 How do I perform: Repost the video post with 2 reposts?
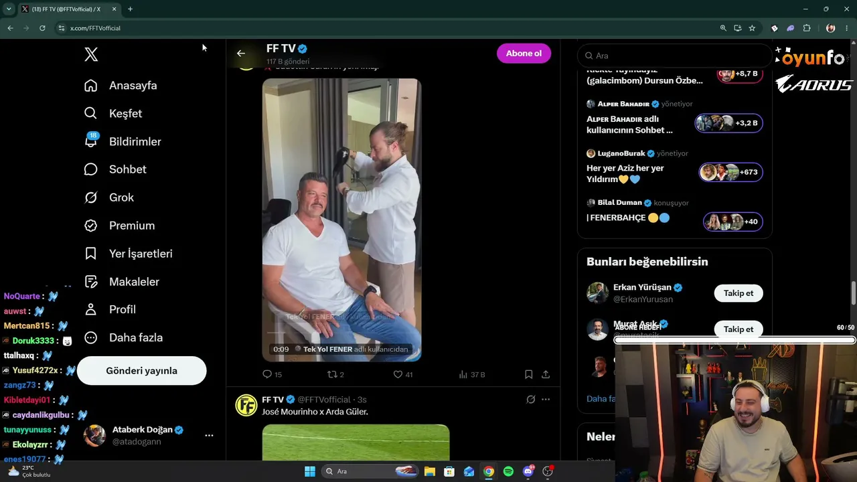pyautogui.click(x=335, y=375)
